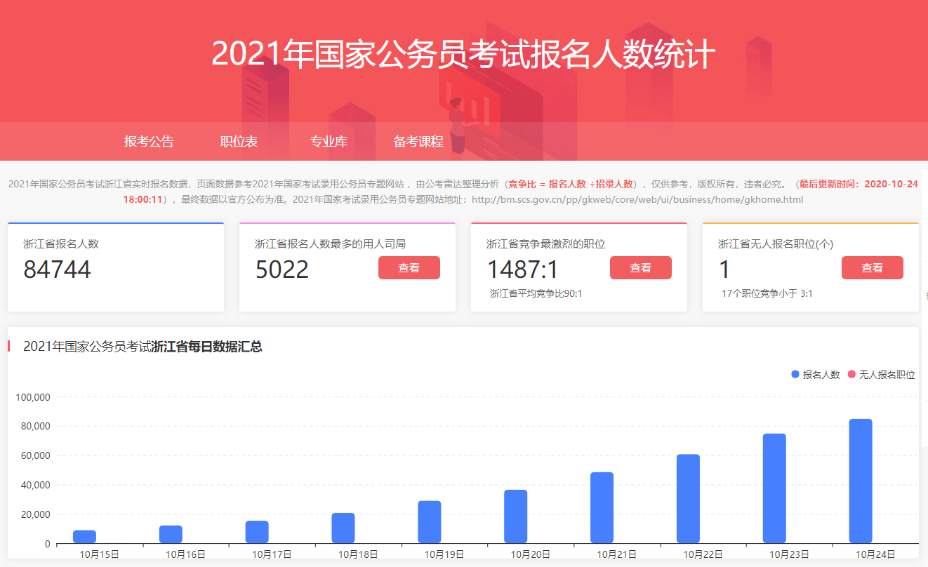The height and width of the screenshot is (567, 928).
Task: Click 查看 for 无人报名职位
Action: point(873,268)
